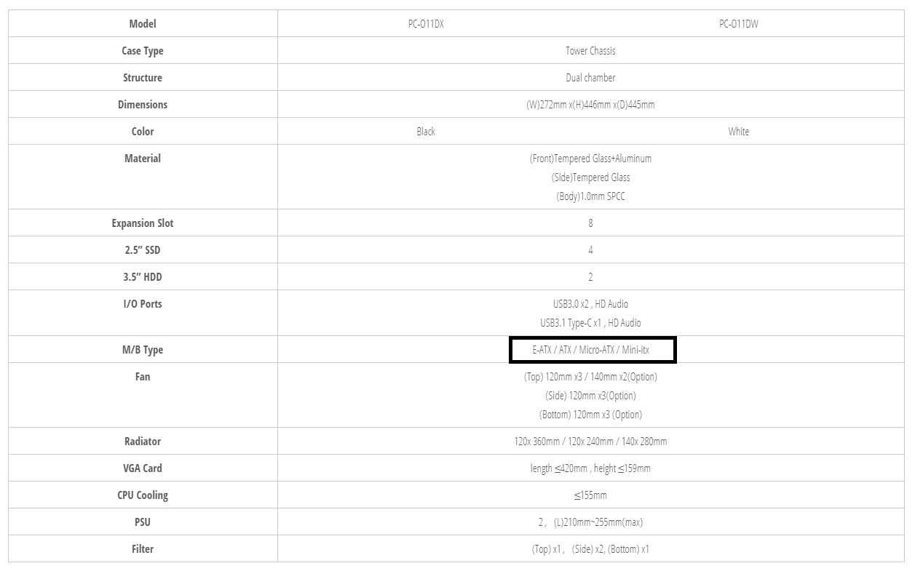
Task: Click the Dual chamber structure value
Action: click(x=590, y=78)
